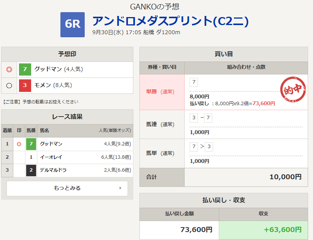The width and height of the screenshot is (313, 240).
Task: Click red number 3 badge for モメン
Action: [x=25, y=85]
